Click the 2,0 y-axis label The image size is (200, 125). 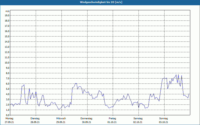8,105
